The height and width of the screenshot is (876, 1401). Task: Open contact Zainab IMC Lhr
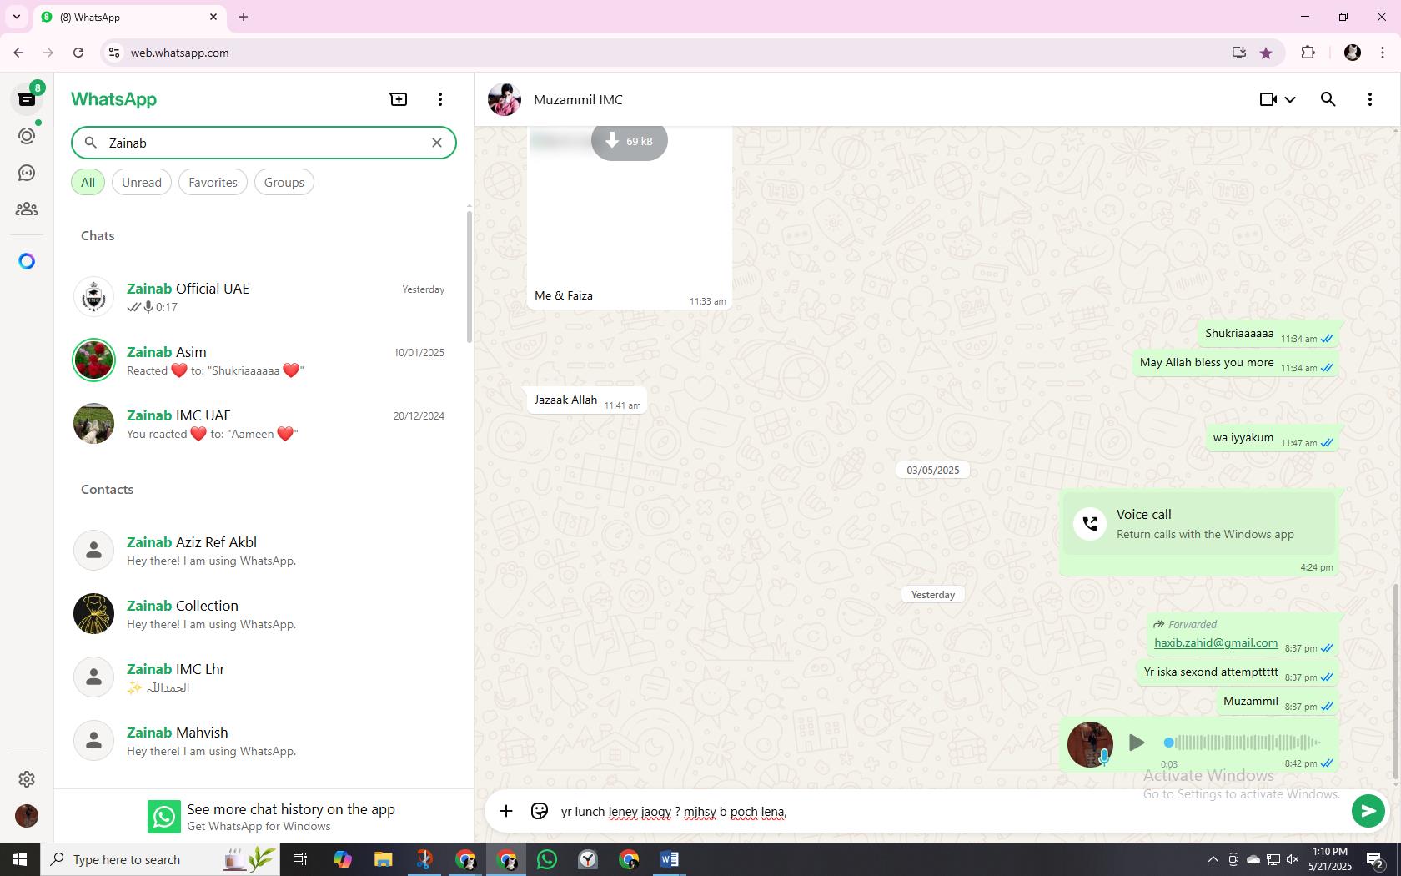point(262,677)
